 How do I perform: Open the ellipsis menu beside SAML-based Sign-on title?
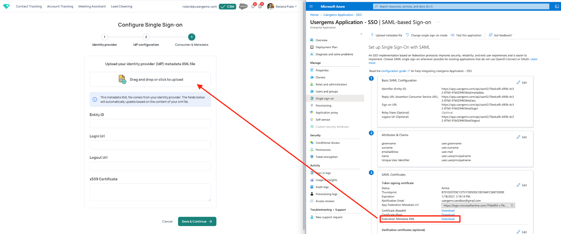(438, 22)
